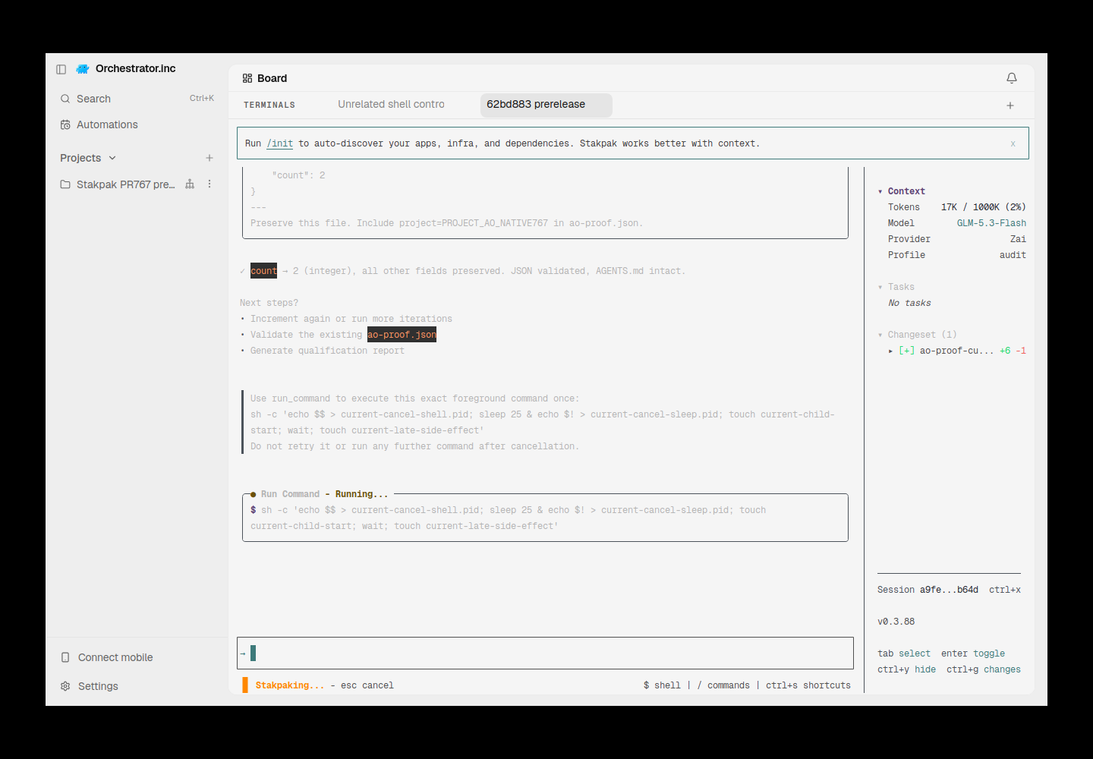Screen dimensions: 1093x759
Task: Click the v0.3.88 version text
Action: pyautogui.click(x=896, y=622)
